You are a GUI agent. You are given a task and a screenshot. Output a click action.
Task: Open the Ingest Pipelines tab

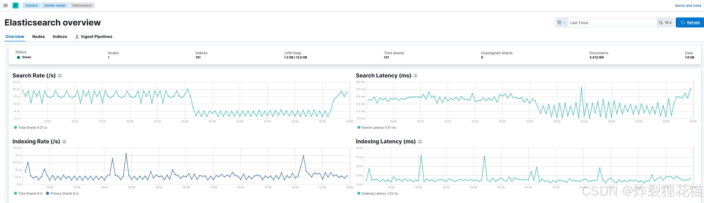(94, 36)
